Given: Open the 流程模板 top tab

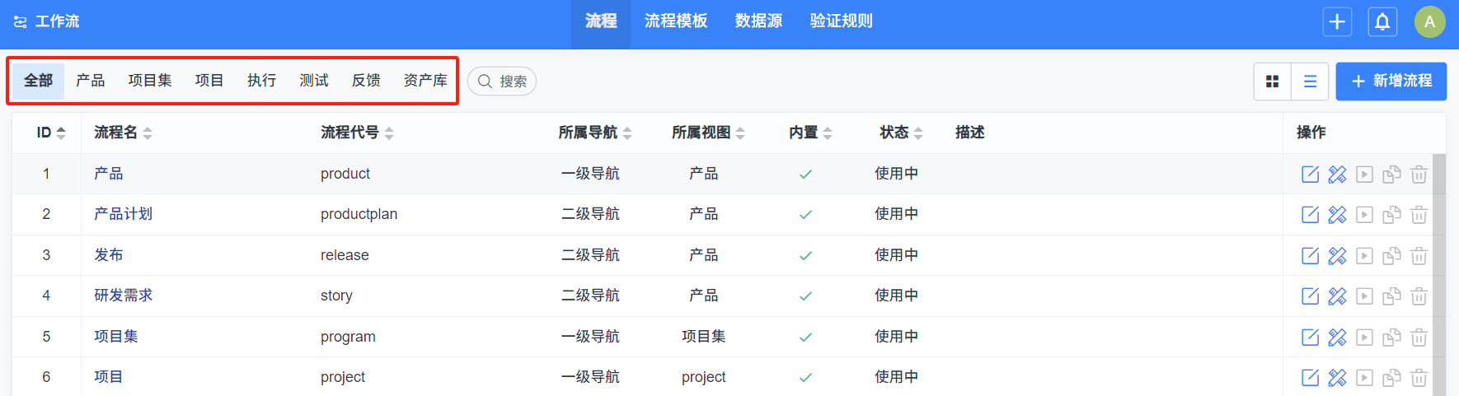Looking at the screenshot, I should [x=676, y=21].
